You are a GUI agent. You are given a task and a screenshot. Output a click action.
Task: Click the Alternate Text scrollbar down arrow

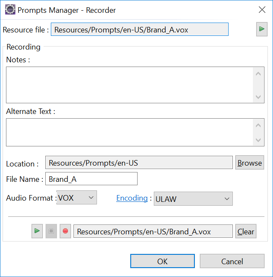pyautogui.click(x=258, y=140)
